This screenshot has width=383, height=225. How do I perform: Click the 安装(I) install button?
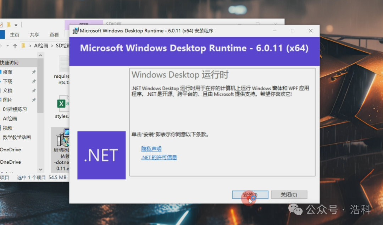click(250, 195)
